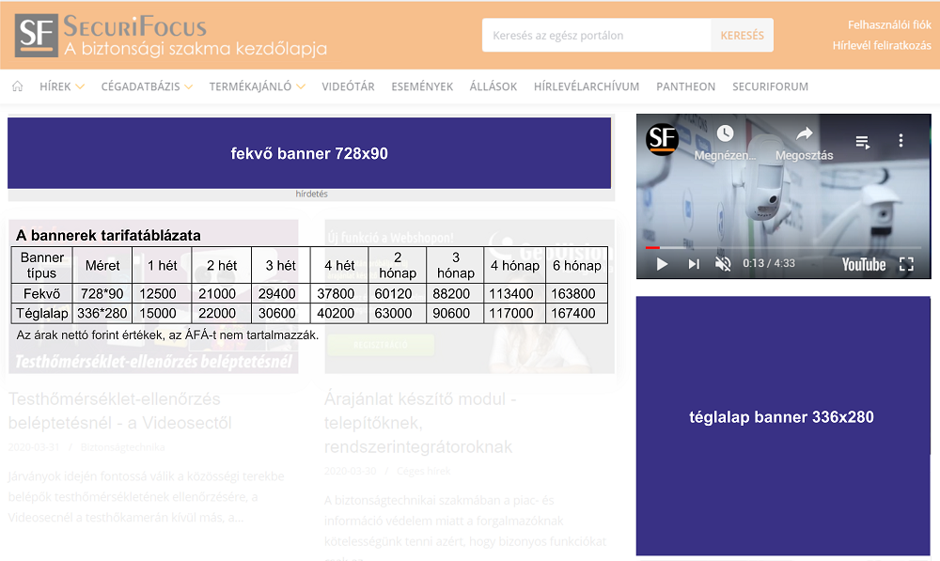Image resolution: width=940 pixels, height=561 pixels.
Task: Click the 'Banner típus' column header
Action: pos(42,265)
